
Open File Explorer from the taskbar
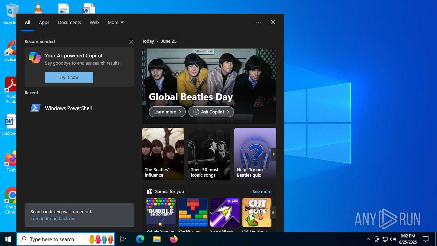click(x=157, y=239)
